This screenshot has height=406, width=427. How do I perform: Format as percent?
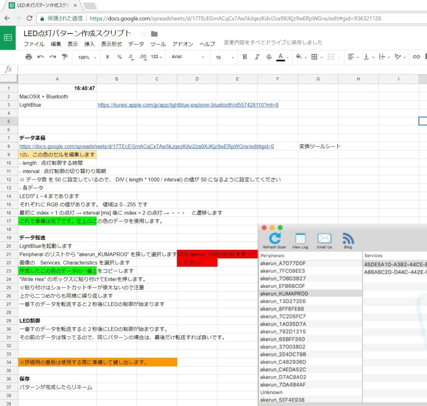119,57
